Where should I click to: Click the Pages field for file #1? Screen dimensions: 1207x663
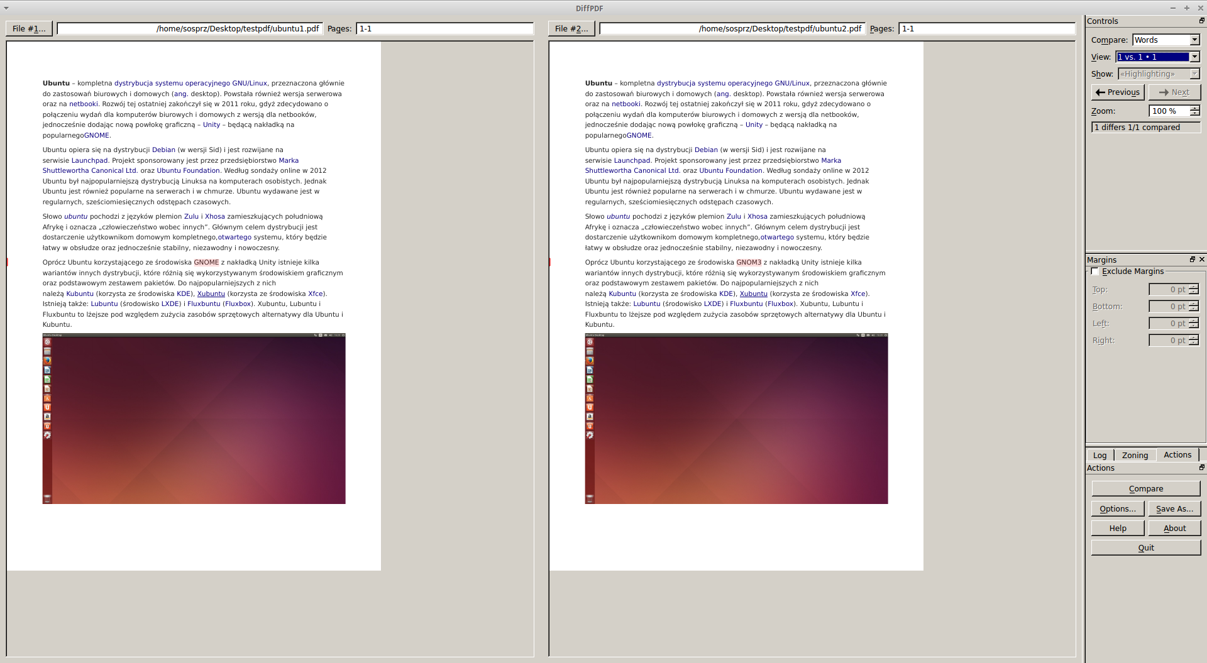point(445,29)
